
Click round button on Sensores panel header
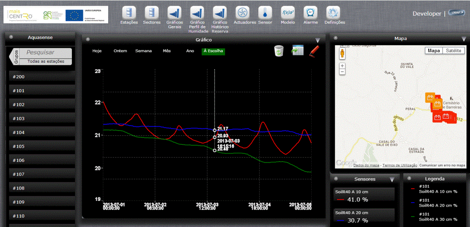point(336,179)
